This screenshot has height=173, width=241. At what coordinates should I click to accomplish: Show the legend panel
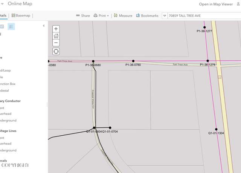point(11,27)
